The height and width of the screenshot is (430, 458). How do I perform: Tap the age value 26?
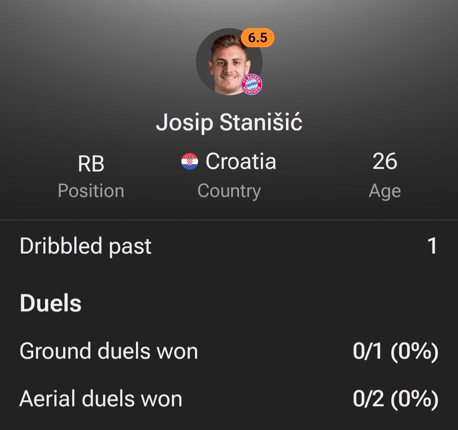[x=384, y=161]
